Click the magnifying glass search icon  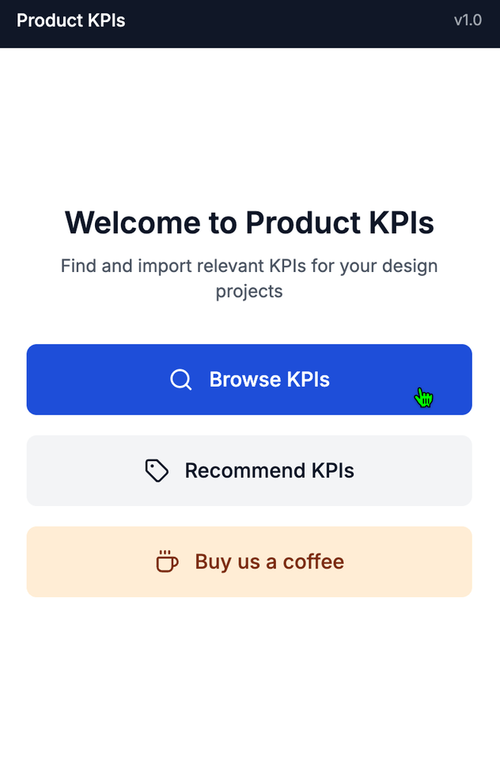(x=180, y=380)
